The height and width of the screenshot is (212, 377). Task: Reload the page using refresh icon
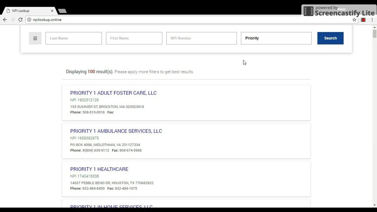[x=20, y=20]
